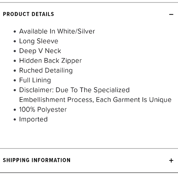Click the bullet beside Available In White/Silver

click(x=15, y=32)
